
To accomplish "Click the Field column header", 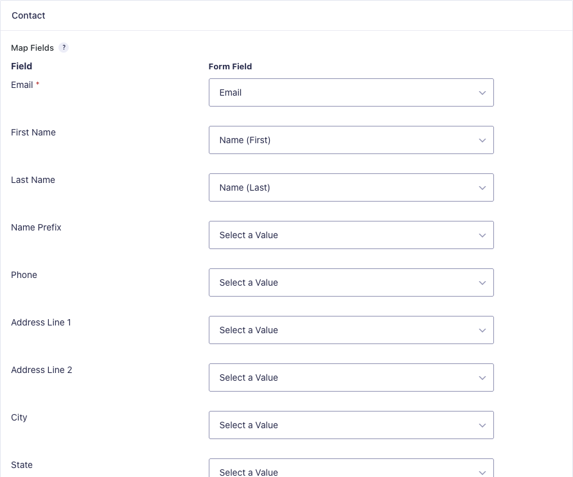I will point(22,66).
